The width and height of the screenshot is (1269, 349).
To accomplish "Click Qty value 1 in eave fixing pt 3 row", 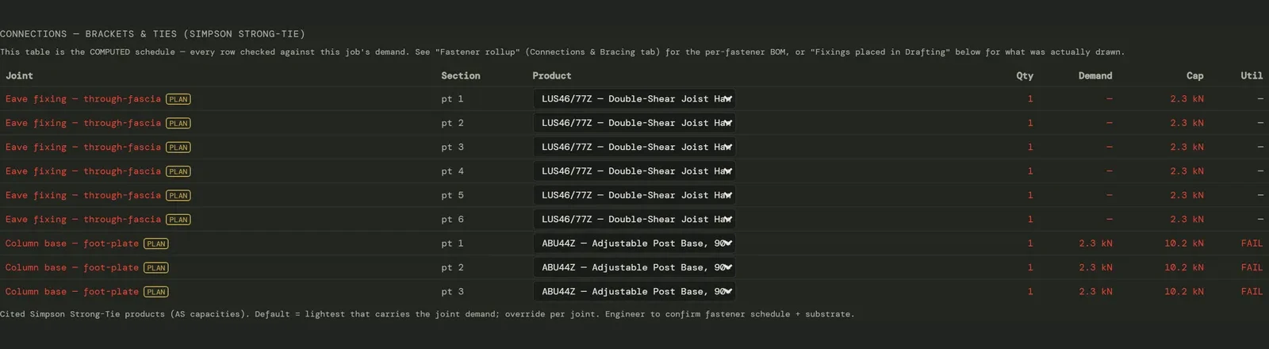I will click(x=1030, y=147).
